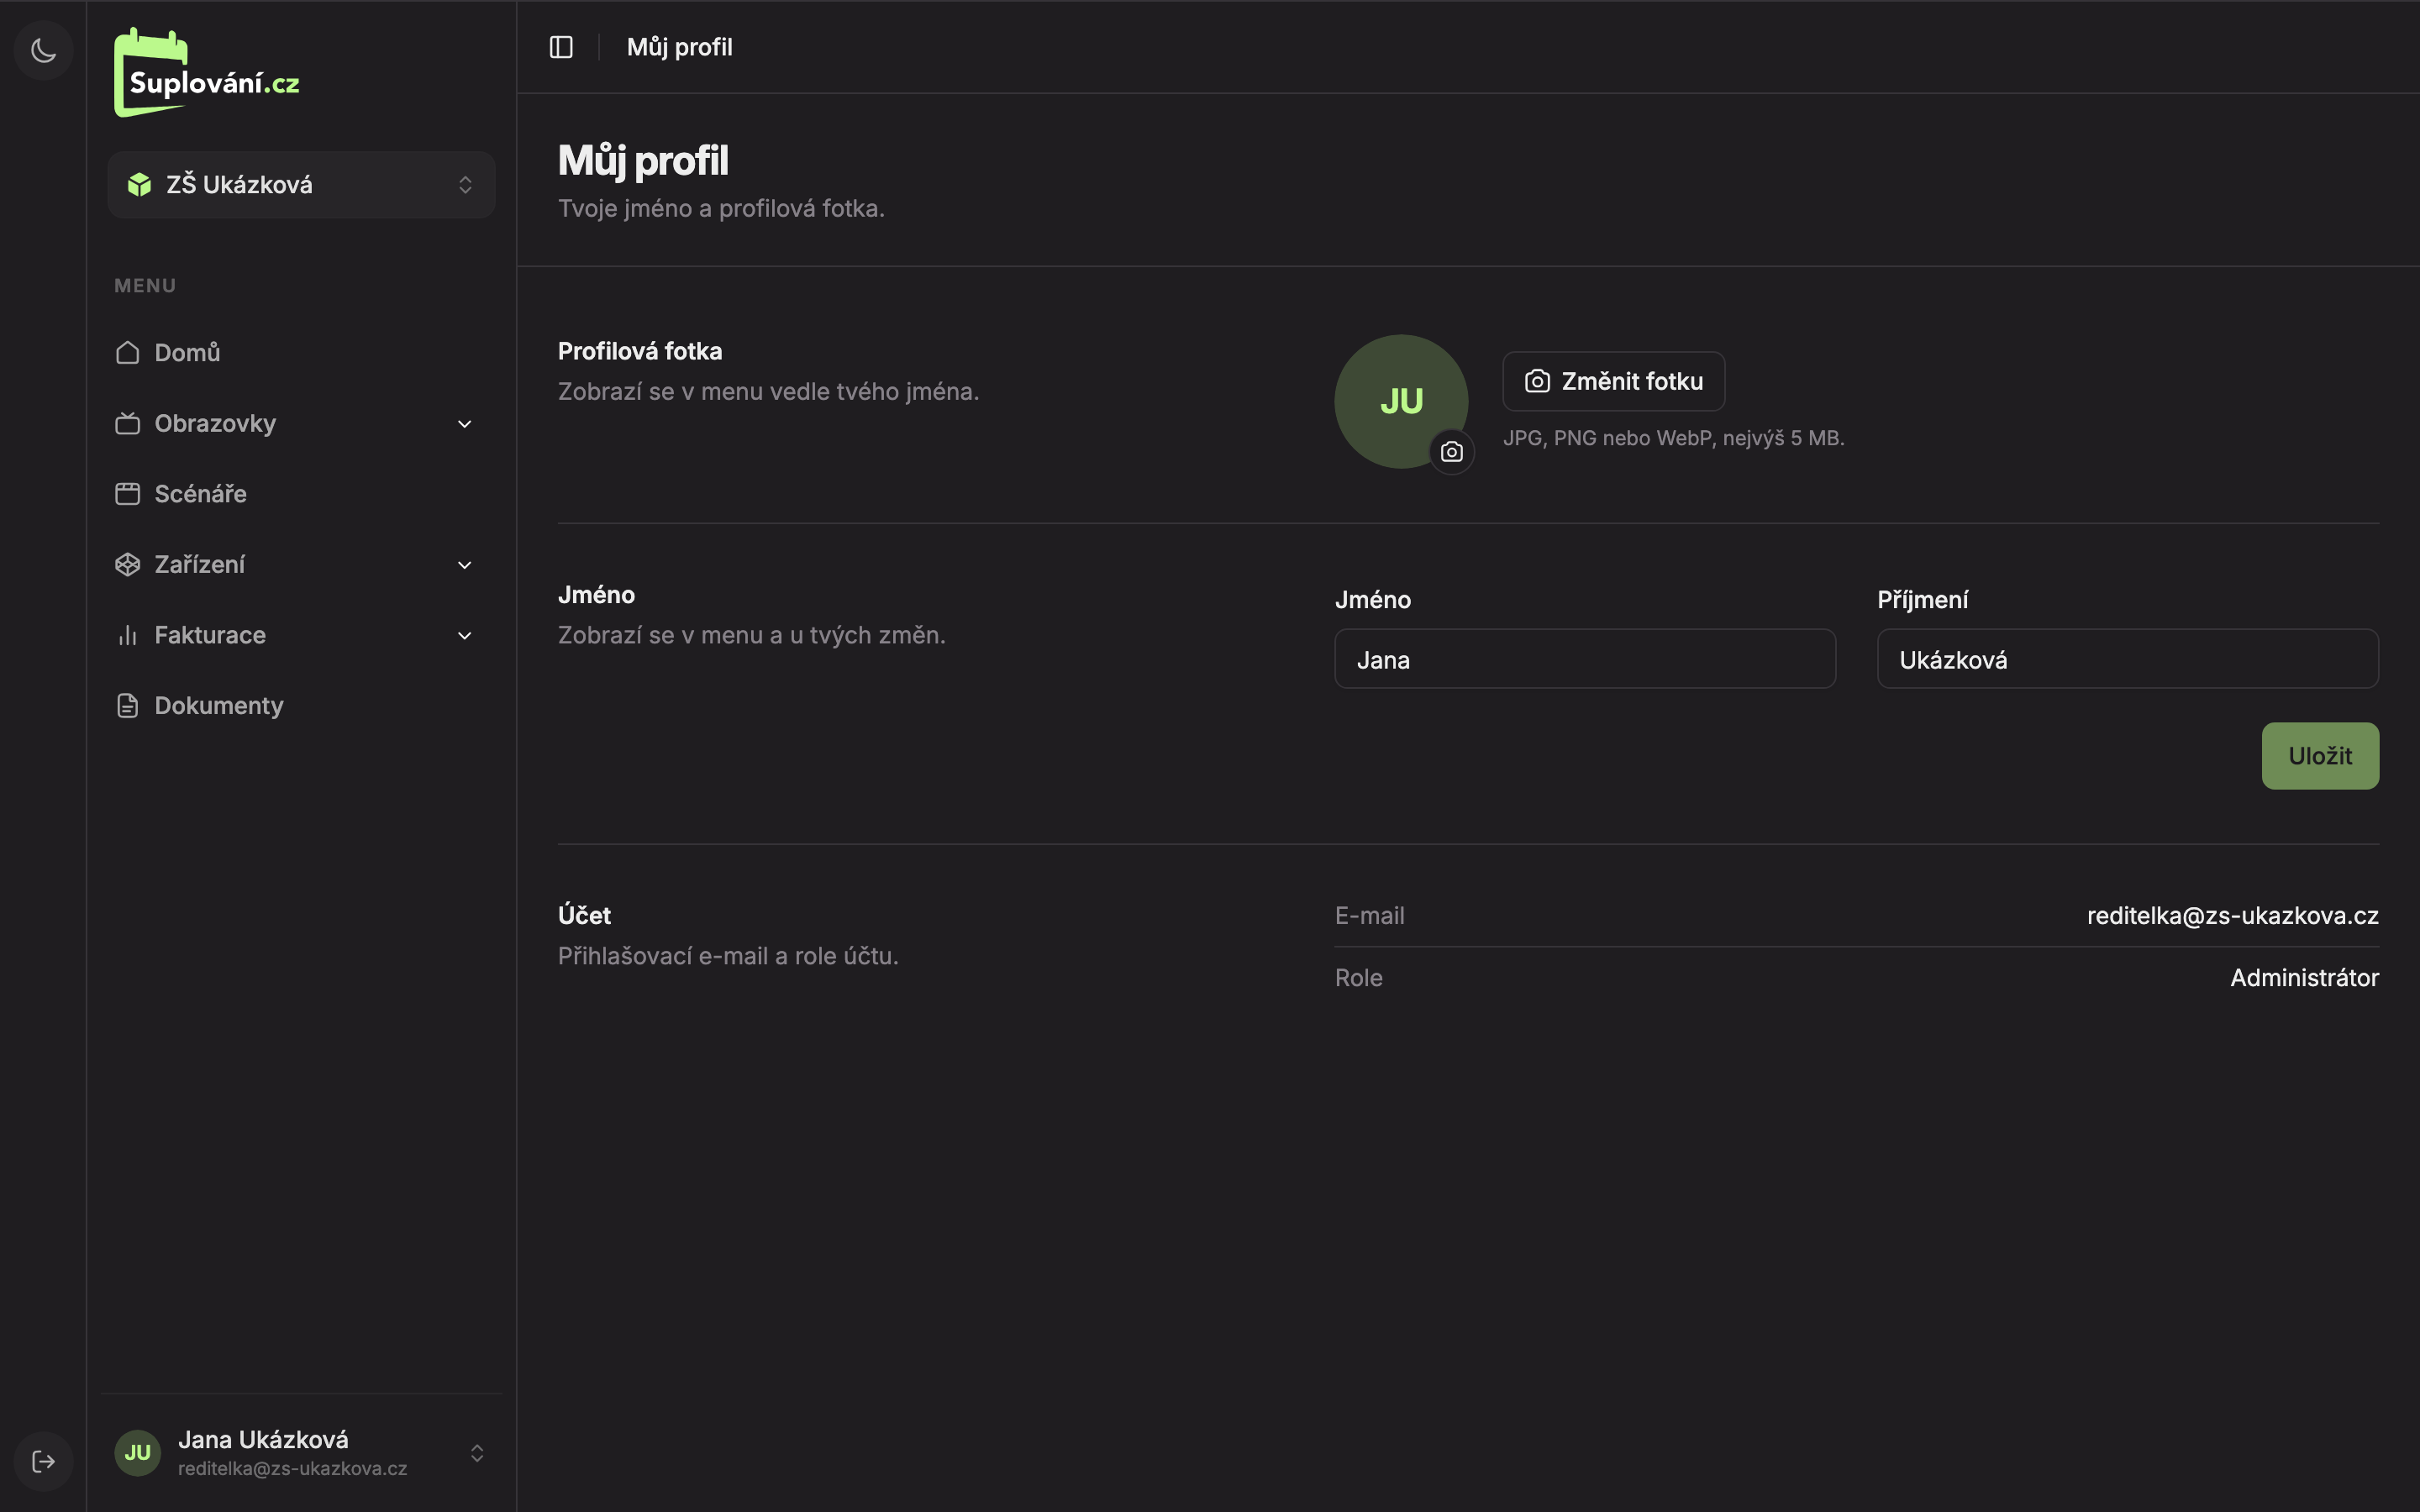The image size is (2420, 1512).
Task: Open the Jana Ukázková user menu
Action: click(x=301, y=1453)
